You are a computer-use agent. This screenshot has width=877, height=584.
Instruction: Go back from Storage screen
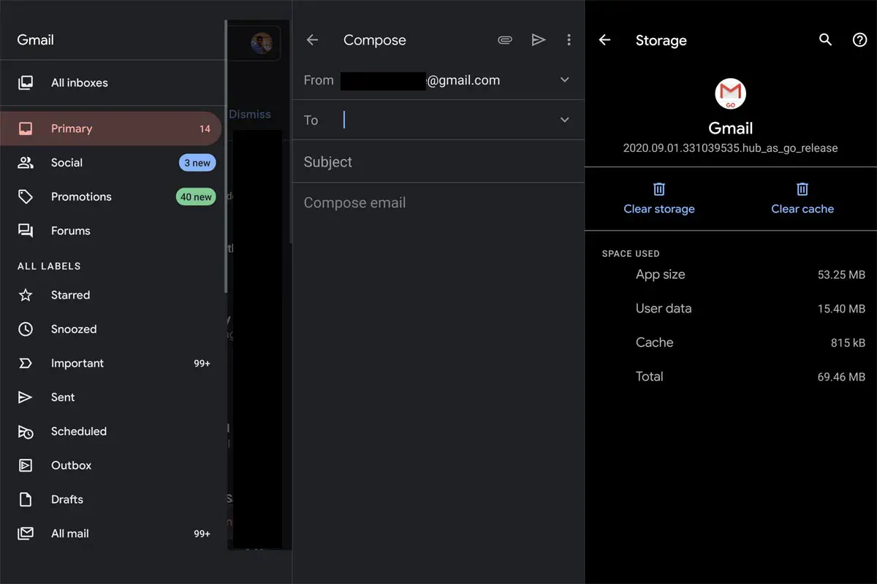pos(604,40)
